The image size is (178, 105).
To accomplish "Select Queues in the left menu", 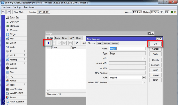I will pyautogui.click(x=13, y=68).
